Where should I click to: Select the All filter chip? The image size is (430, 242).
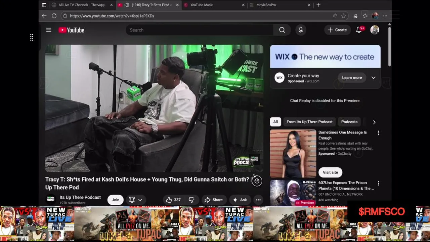[x=275, y=122]
